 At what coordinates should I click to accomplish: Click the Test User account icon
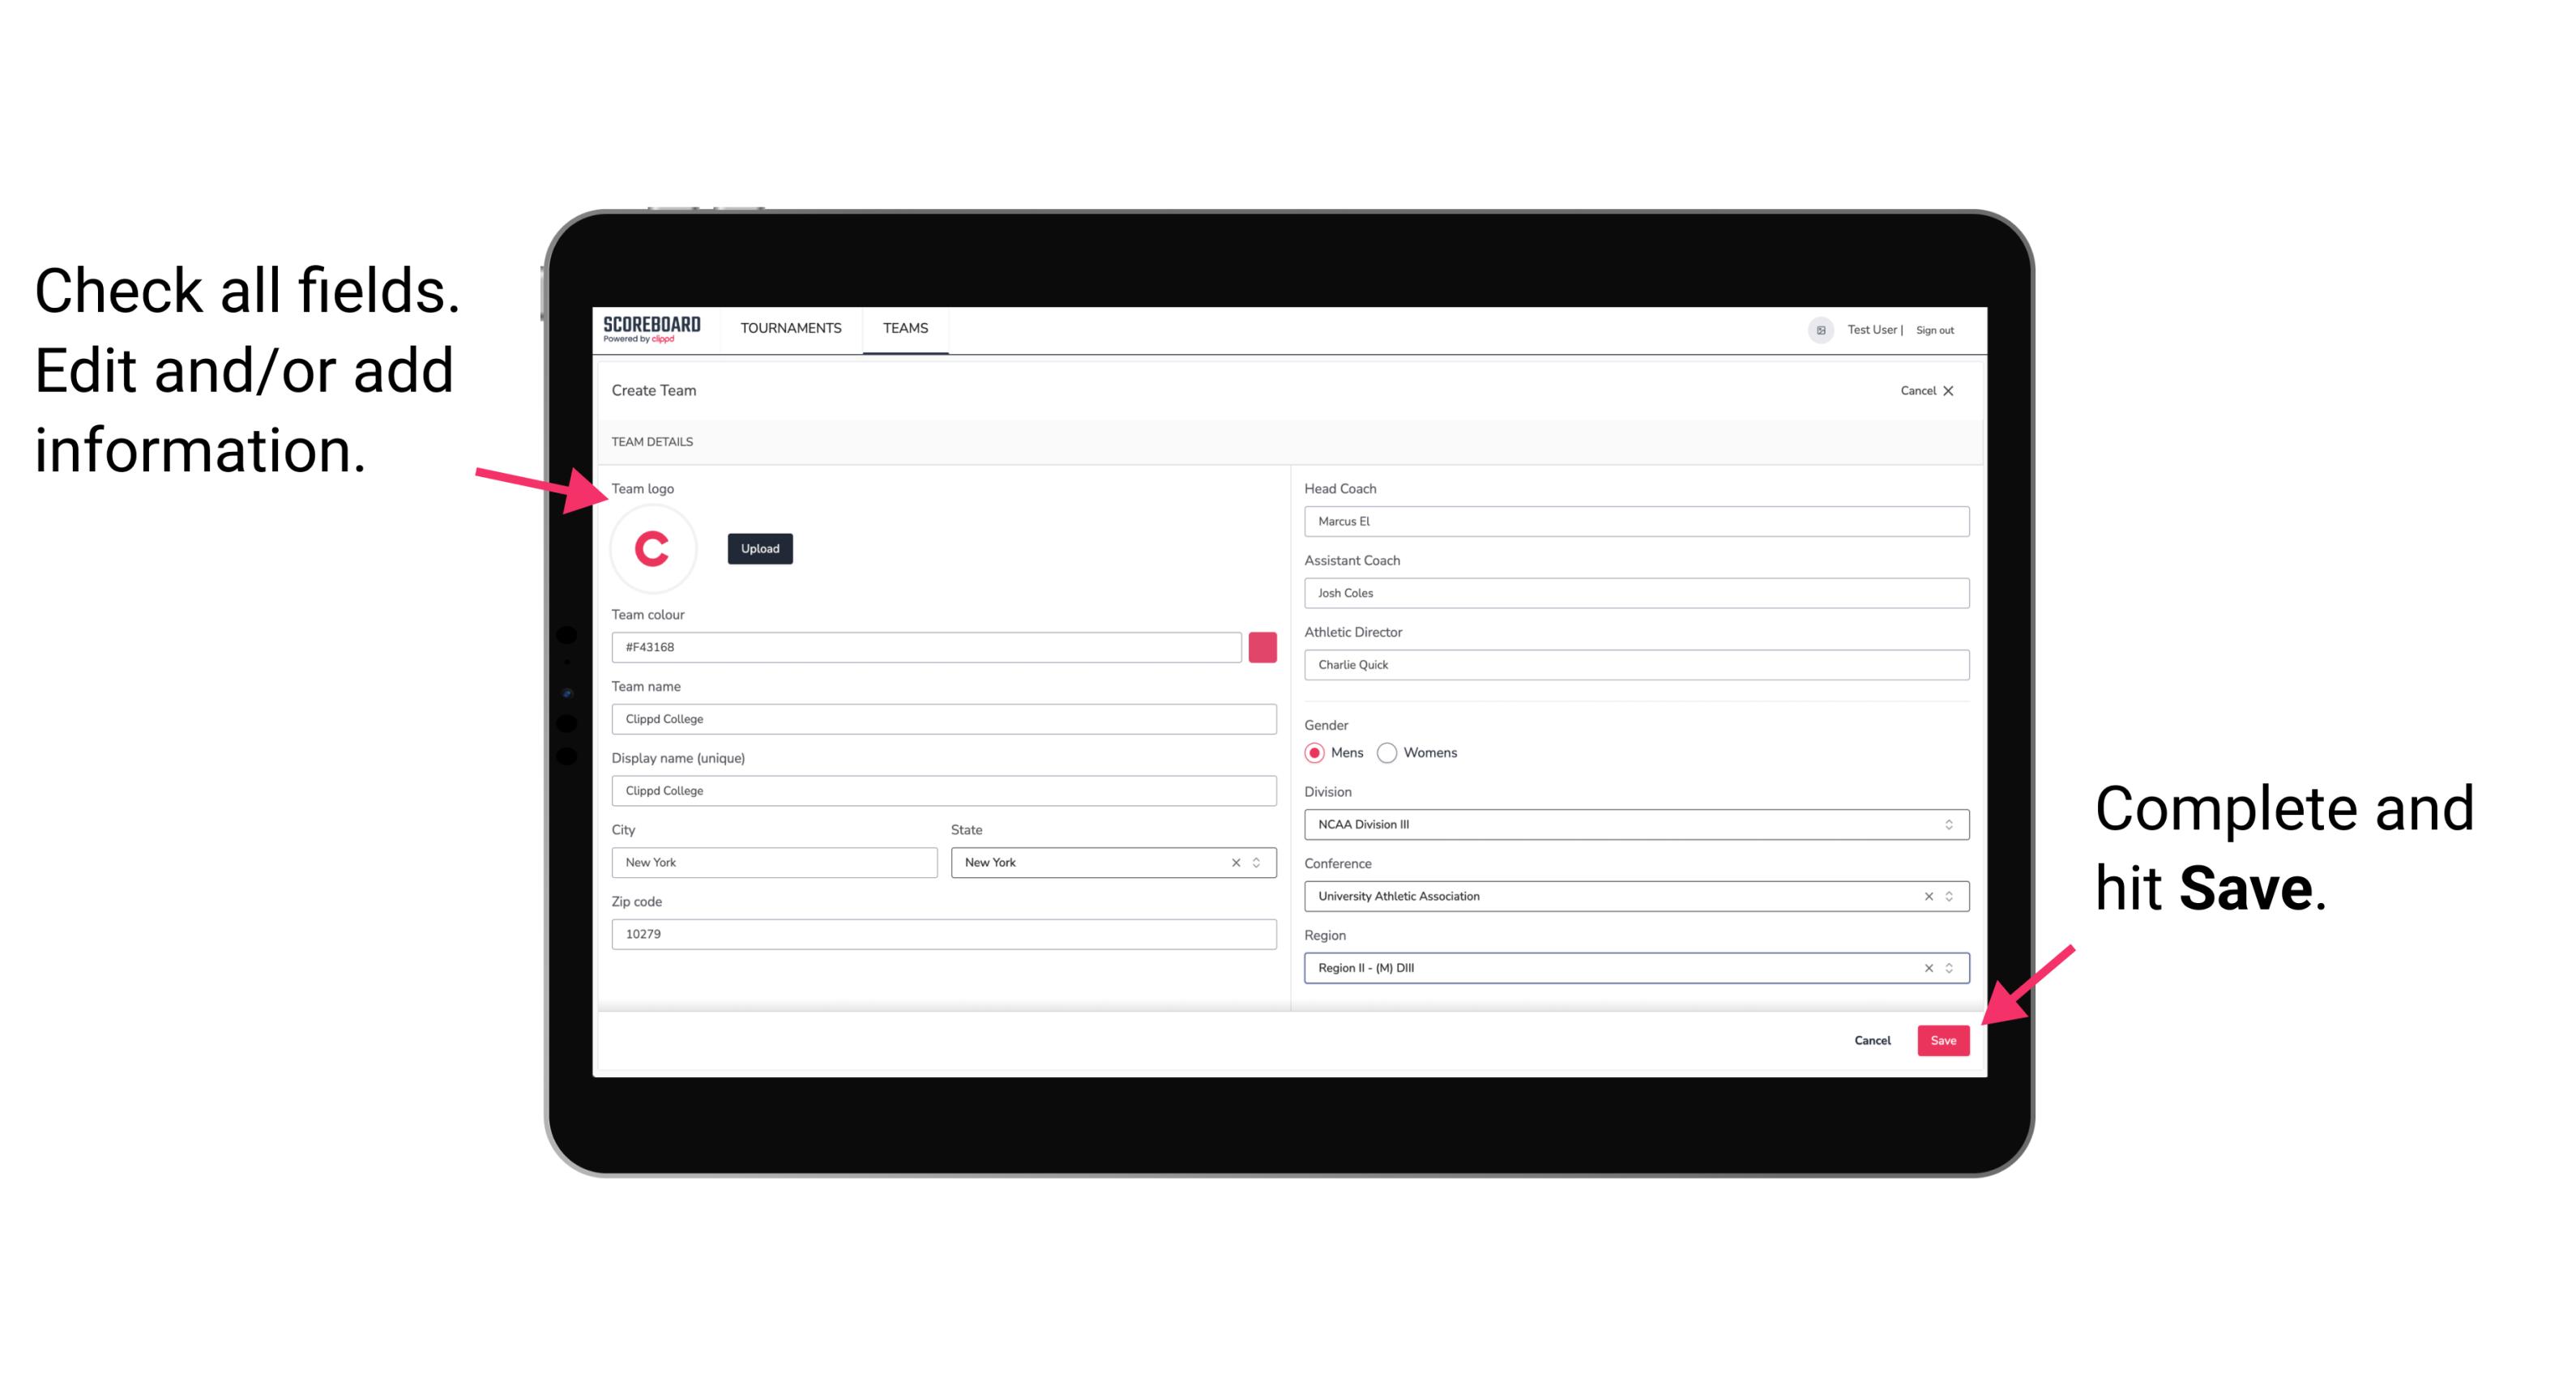[x=1813, y=329]
